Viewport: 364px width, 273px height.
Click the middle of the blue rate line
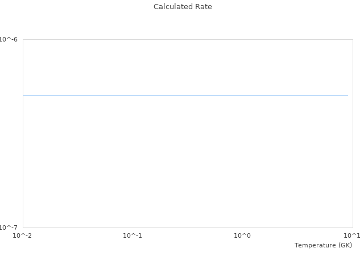click(185, 96)
